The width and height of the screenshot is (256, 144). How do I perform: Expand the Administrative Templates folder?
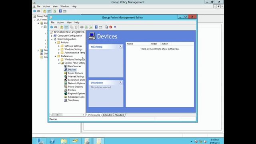pyautogui.click(x=59, y=53)
